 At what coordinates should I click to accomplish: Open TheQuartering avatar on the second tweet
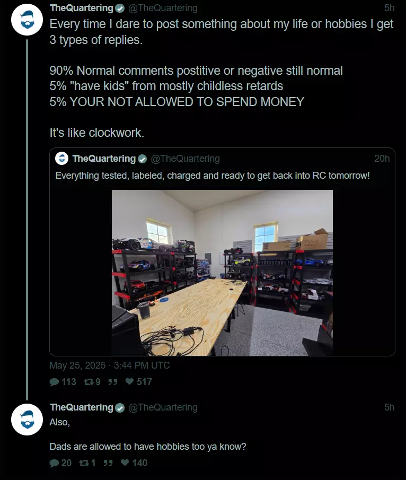27,420
